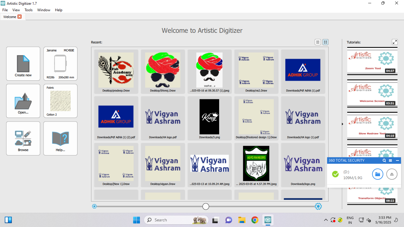Viewport: 404px width, 227px height.
Task: Choose the Cotton 2 fabric tile
Action: point(60,101)
